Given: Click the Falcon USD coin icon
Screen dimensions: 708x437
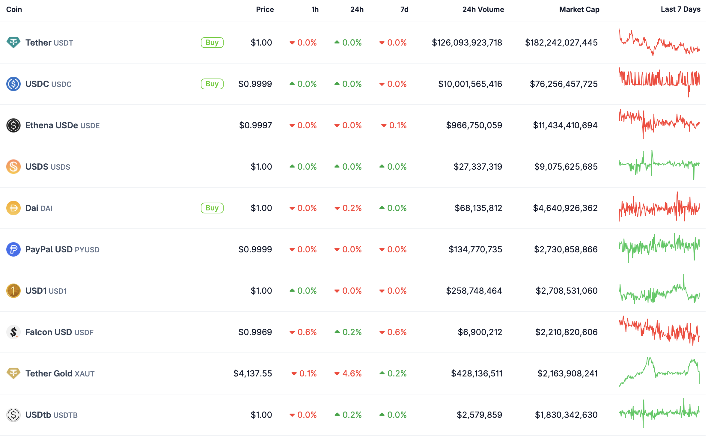Looking at the screenshot, I should coord(13,332).
